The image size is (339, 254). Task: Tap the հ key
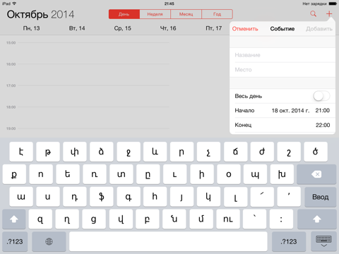[155, 197]
